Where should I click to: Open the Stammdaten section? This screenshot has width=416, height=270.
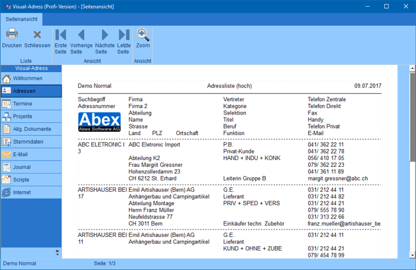click(30, 142)
